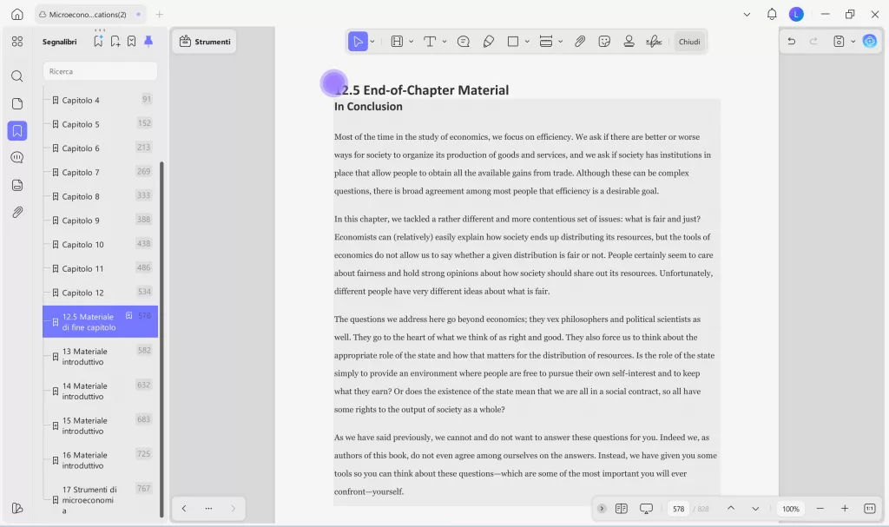Attach a file using the paperclip tool
This screenshot has width=889, height=527.
(x=580, y=41)
